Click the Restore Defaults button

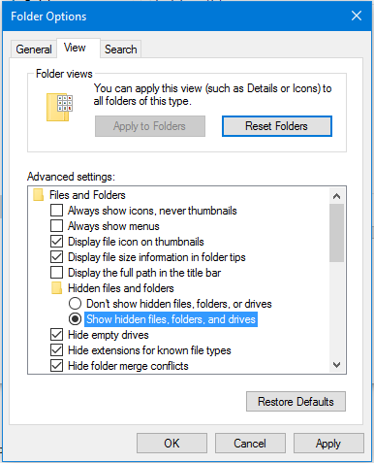pos(296,402)
